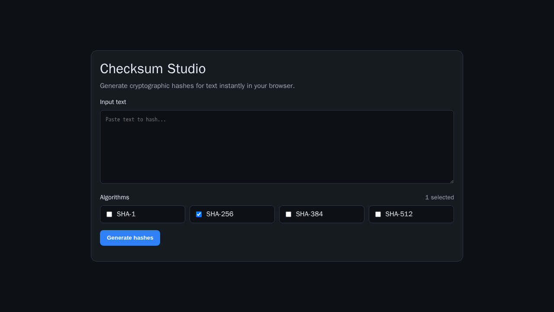Viewport: 554px width, 312px height.
Task: Click the Generate hashes button
Action: coord(130,237)
